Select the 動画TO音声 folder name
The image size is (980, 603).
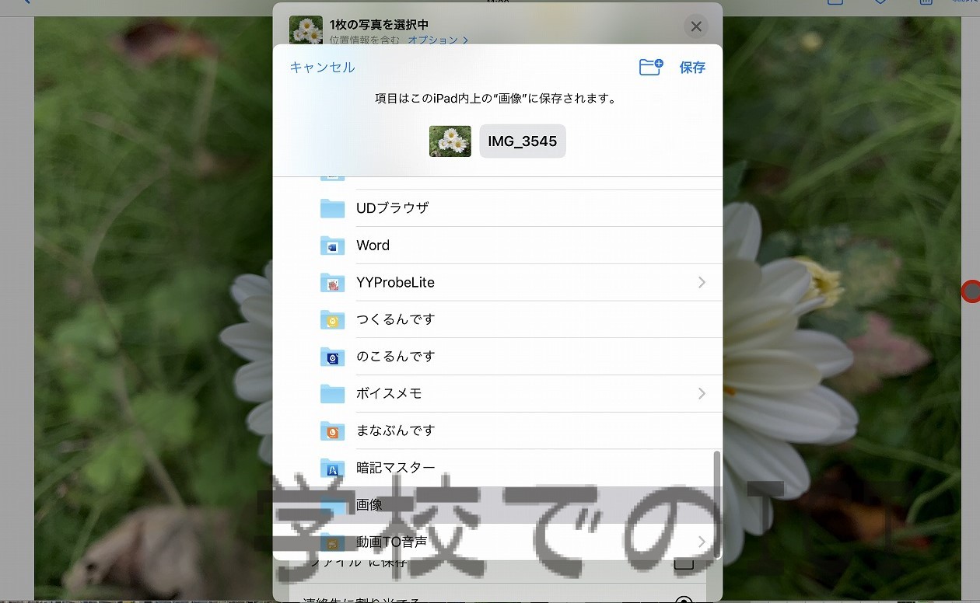[391, 542]
